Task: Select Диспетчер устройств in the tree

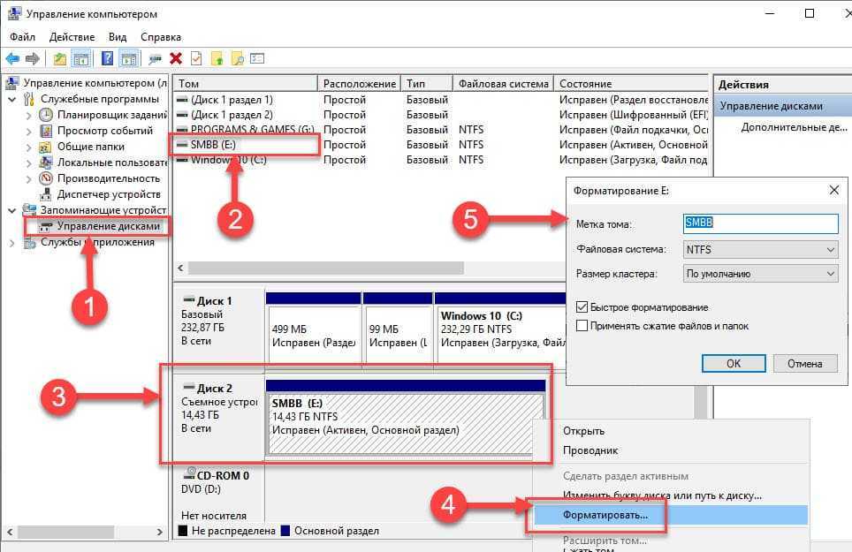Action: pyautogui.click(x=109, y=194)
